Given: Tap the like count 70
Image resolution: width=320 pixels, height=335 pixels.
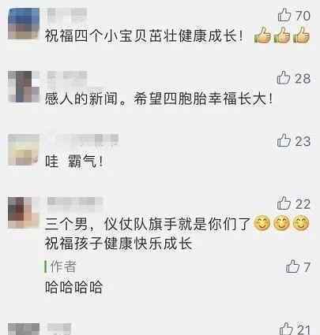Looking at the screenshot, I should pyautogui.click(x=303, y=15).
